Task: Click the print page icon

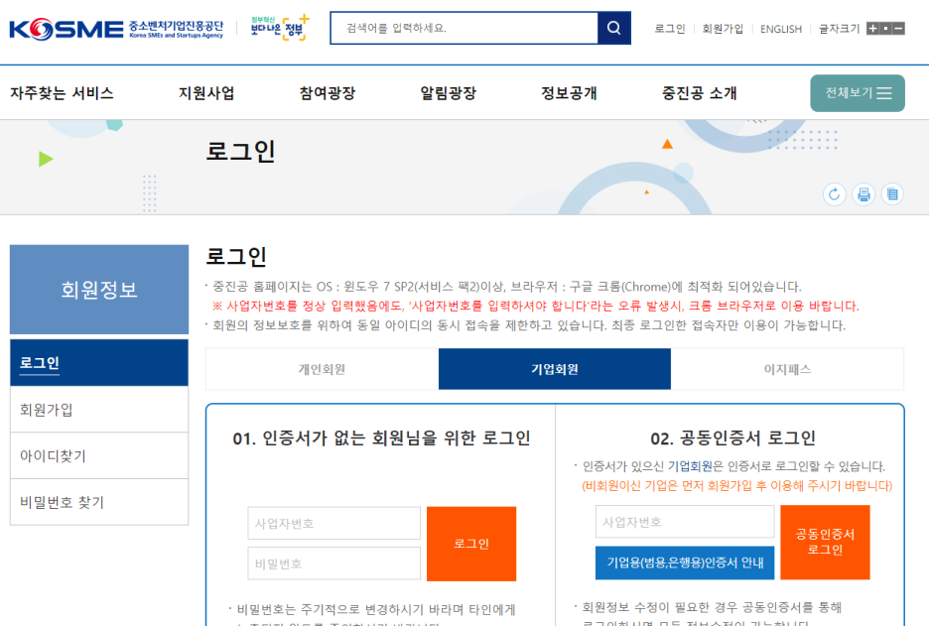Action: click(863, 194)
